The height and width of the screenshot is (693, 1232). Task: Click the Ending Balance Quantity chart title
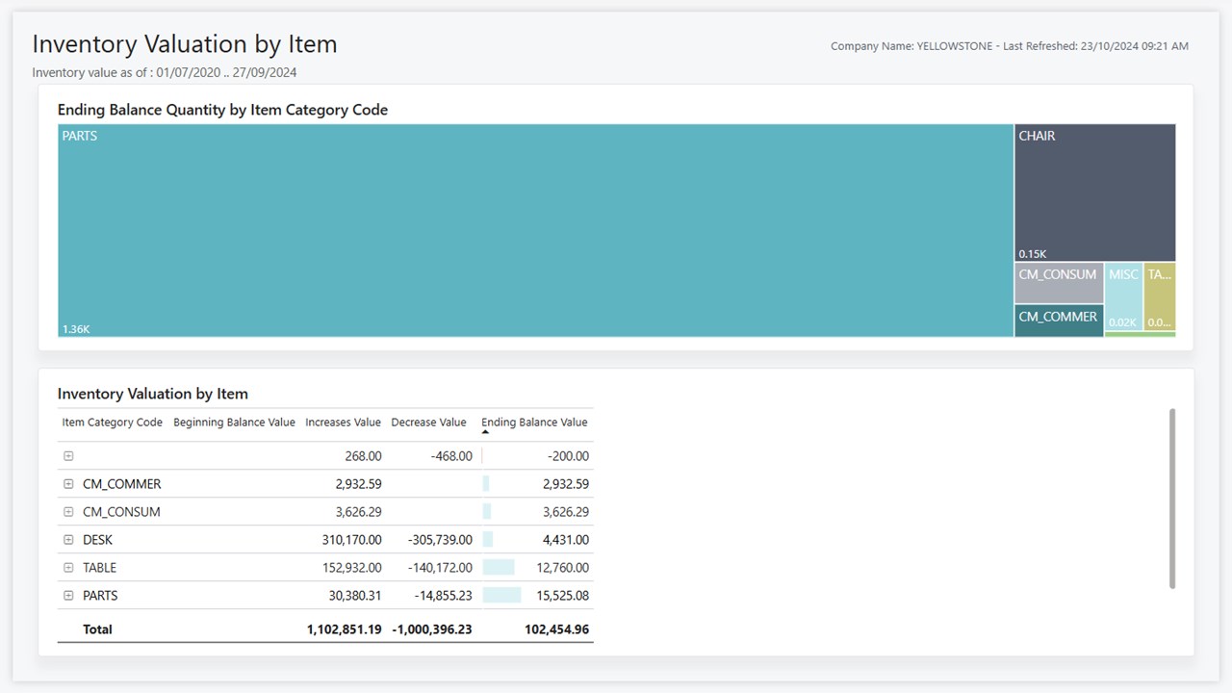tap(222, 110)
